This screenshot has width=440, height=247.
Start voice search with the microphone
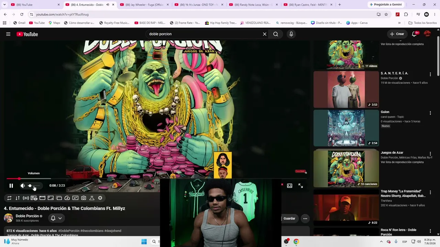(291, 34)
